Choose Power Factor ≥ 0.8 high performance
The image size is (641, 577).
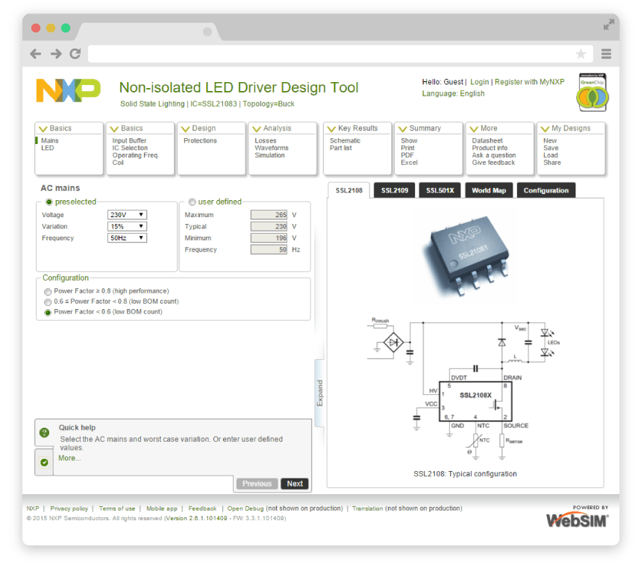coord(48,292)
